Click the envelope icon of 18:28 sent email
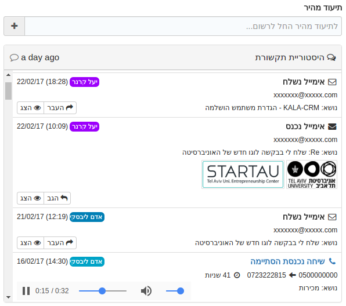 (332, 82)
